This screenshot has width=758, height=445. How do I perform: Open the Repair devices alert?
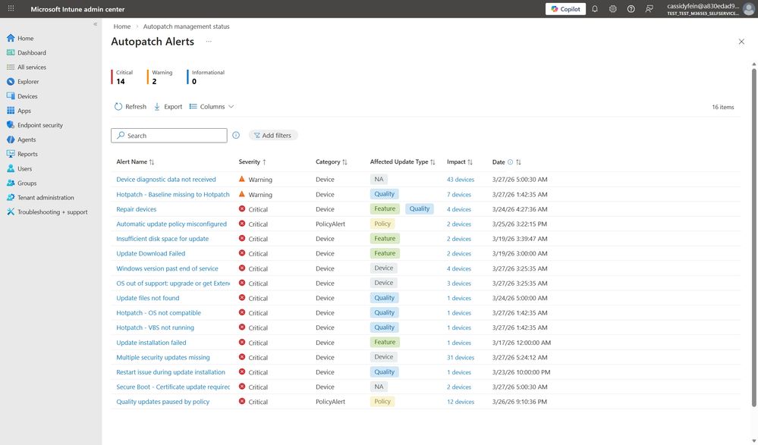[x=137, y=209]
